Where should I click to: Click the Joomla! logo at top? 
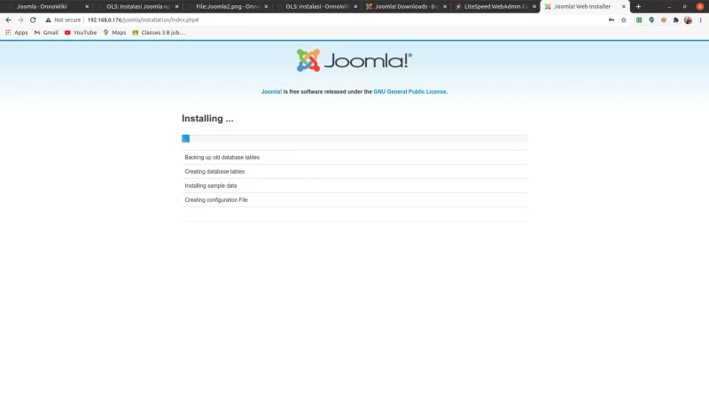coord(354,60)
